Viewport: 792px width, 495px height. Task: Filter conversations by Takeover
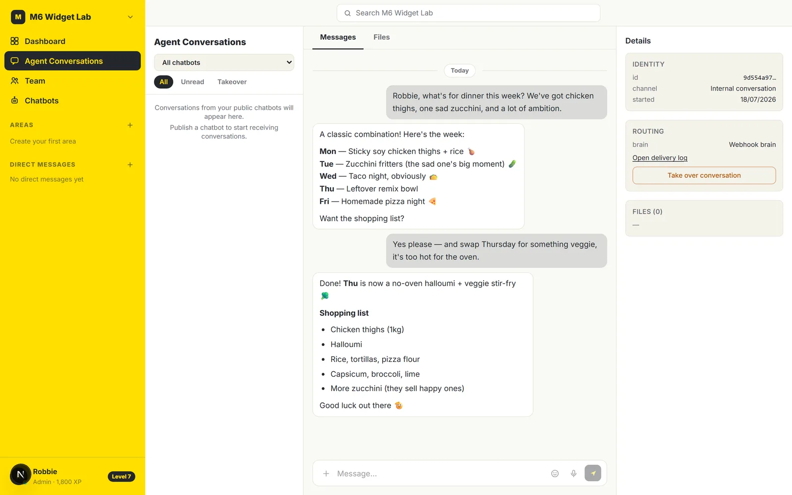click(x=232, y=82)
